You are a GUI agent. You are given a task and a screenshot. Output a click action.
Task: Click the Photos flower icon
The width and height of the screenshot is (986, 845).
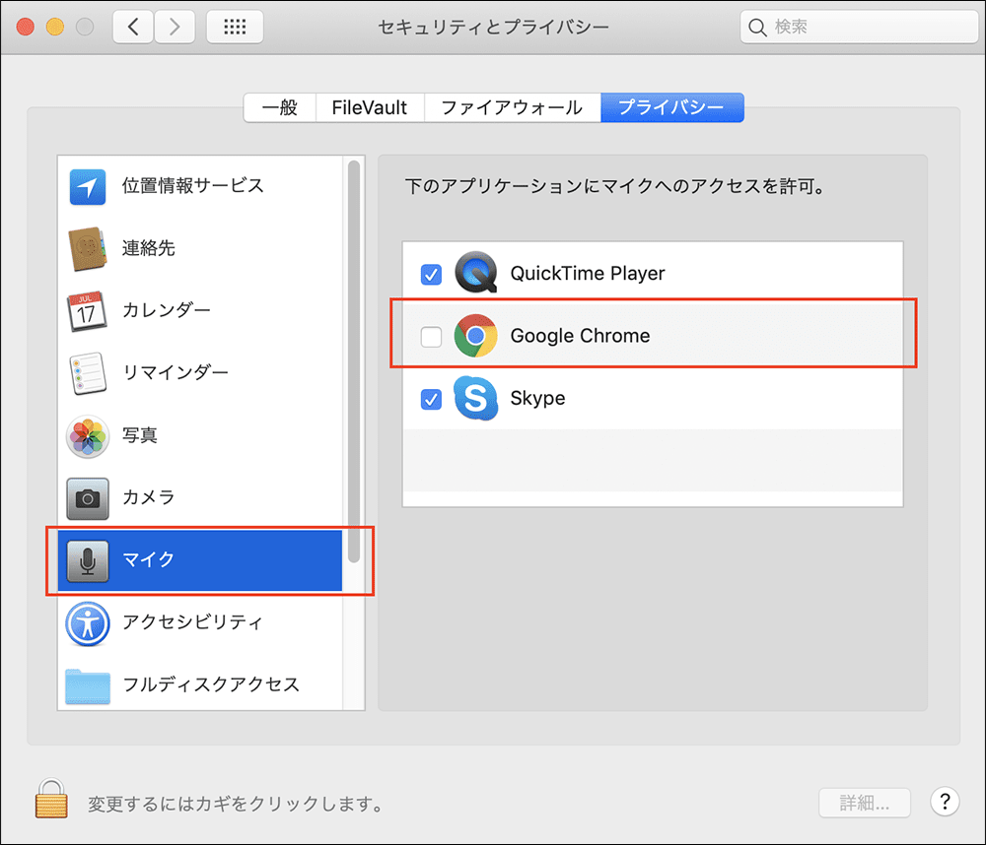click(88, 436)
